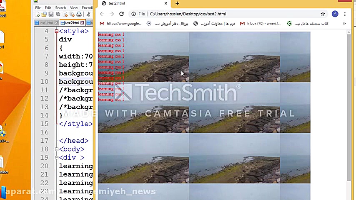356x200 pixels.
Task: Click line number 16 in the editor margin
Action: point(45,132)
